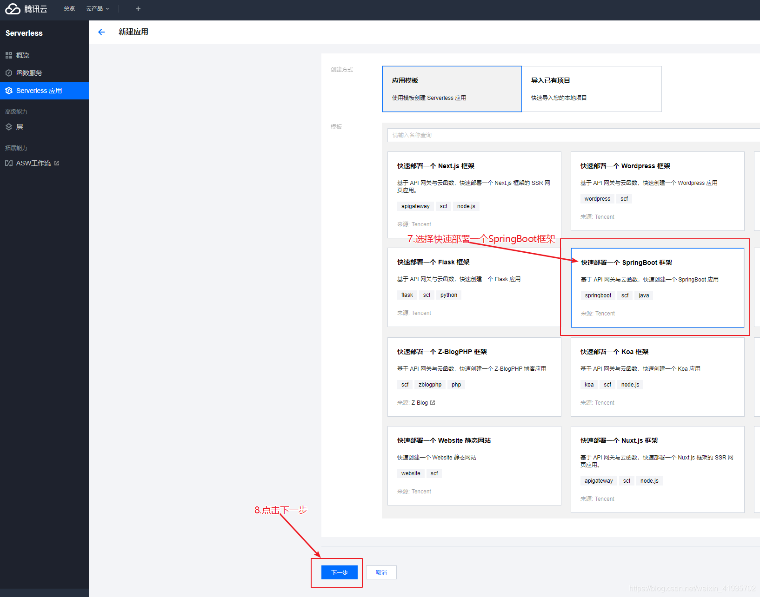760x597 pixels.
Task: Click the Tencent Cloud logo icon
Action: click(13, 9)
